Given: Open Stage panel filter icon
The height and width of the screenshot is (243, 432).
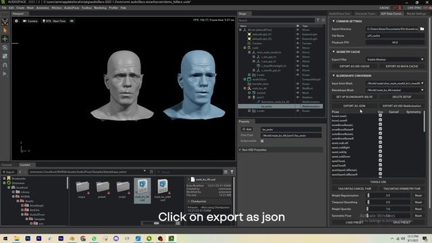Looking at the screenshot, I should (x=318, y=20).
